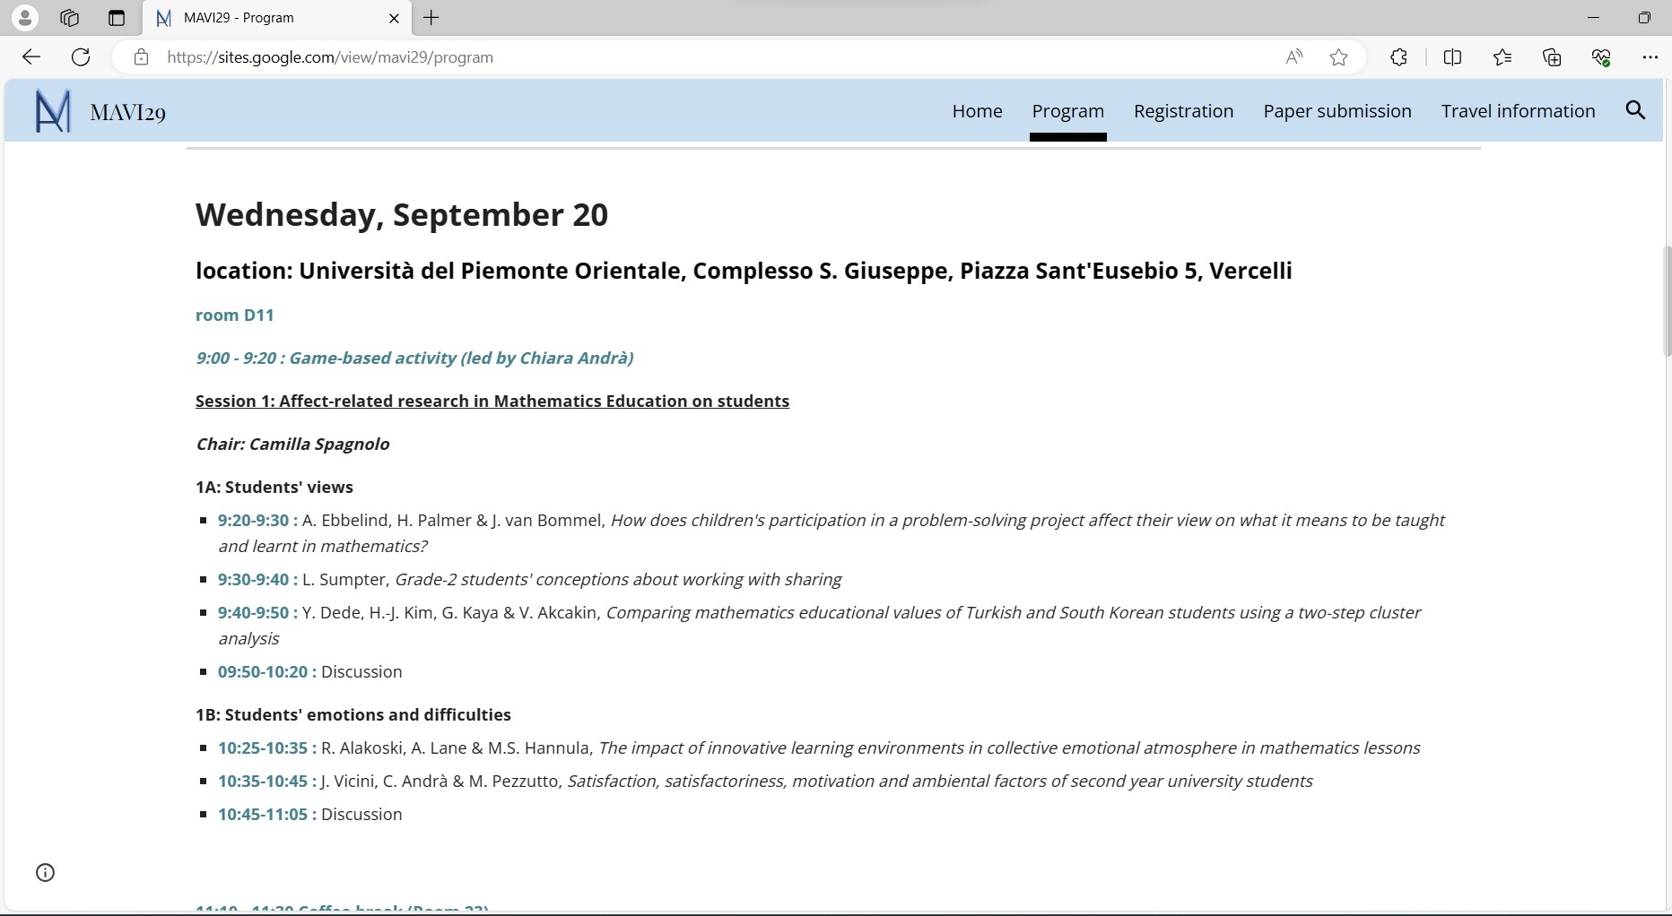Open the Registration page

[1183, 111]
